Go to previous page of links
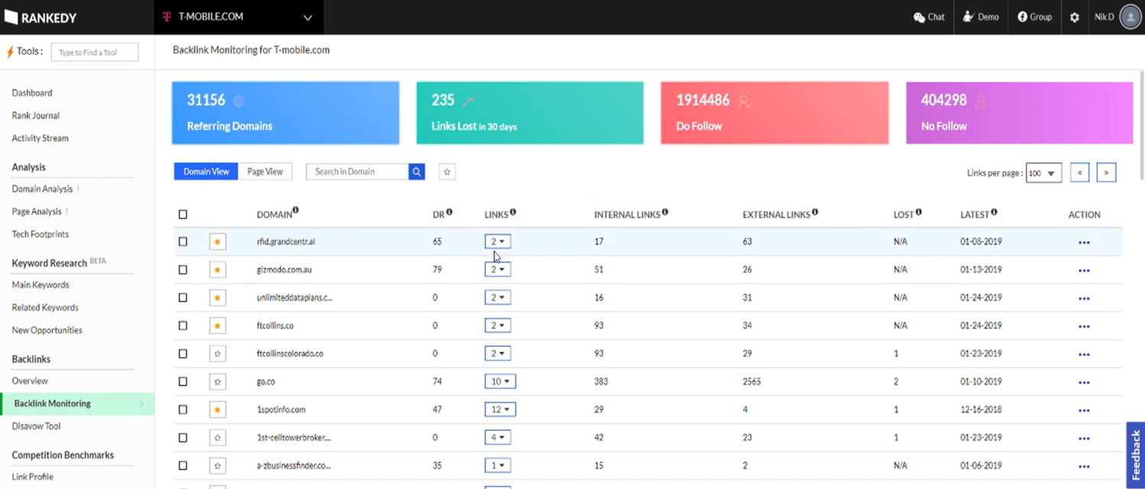Image resolution: width=1145 pixels, height=489 pixels. click(x=1079, y=172)
